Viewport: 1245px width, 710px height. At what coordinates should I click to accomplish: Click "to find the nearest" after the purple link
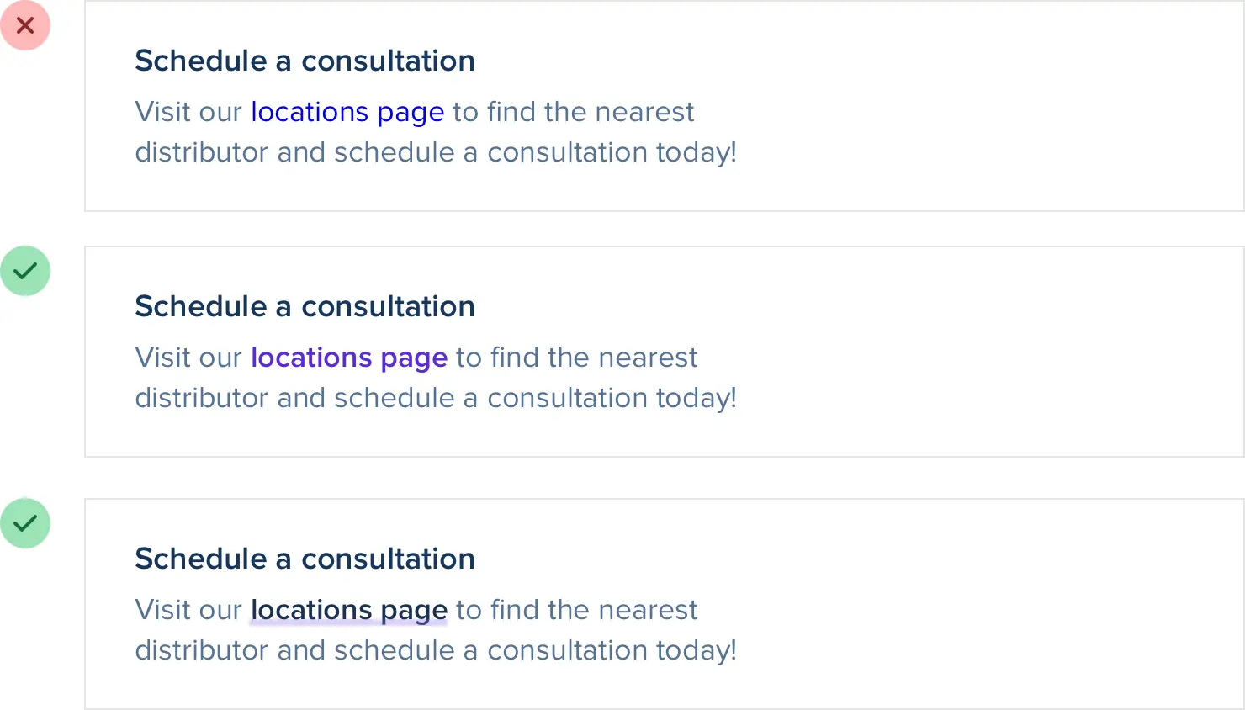[576, 358]
